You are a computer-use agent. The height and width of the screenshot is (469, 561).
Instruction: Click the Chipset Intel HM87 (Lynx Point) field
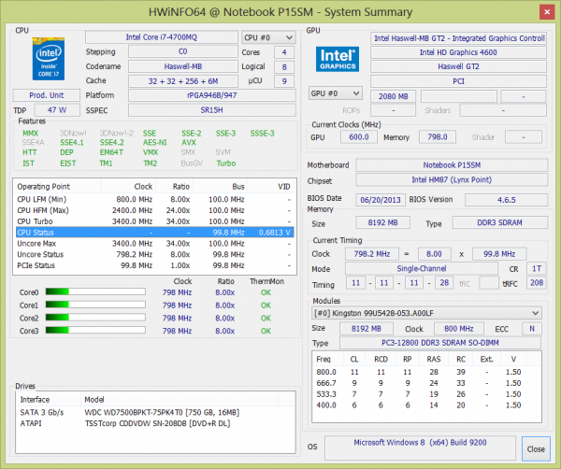click(x=452, y=179)
